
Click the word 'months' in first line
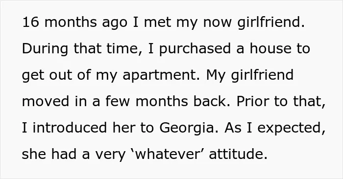pos(71,22)
